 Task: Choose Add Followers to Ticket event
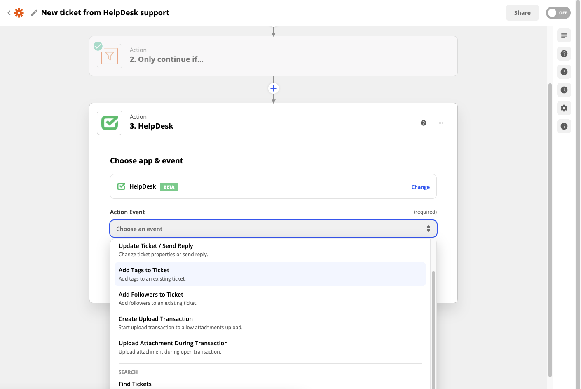pyautogui.click(x=270, y=299)
